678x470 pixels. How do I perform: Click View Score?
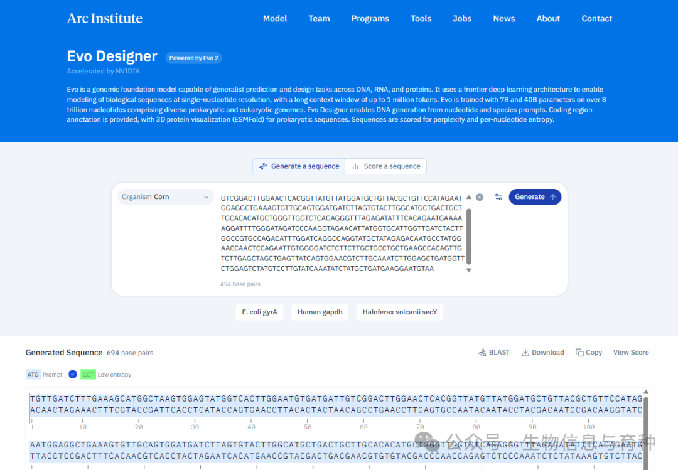coord(631,353)
